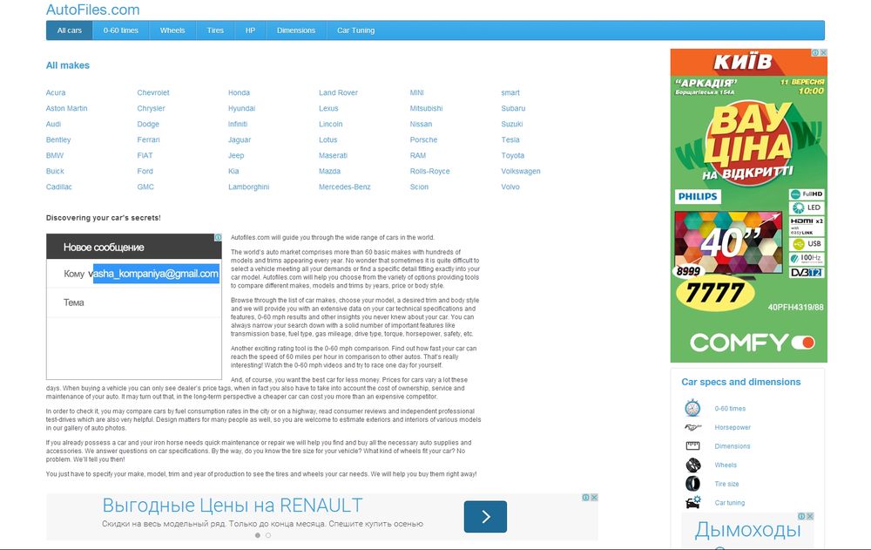Open the Mercedes-Benz make link
This screenshot has height=550, width=871.
coord(344,187)
